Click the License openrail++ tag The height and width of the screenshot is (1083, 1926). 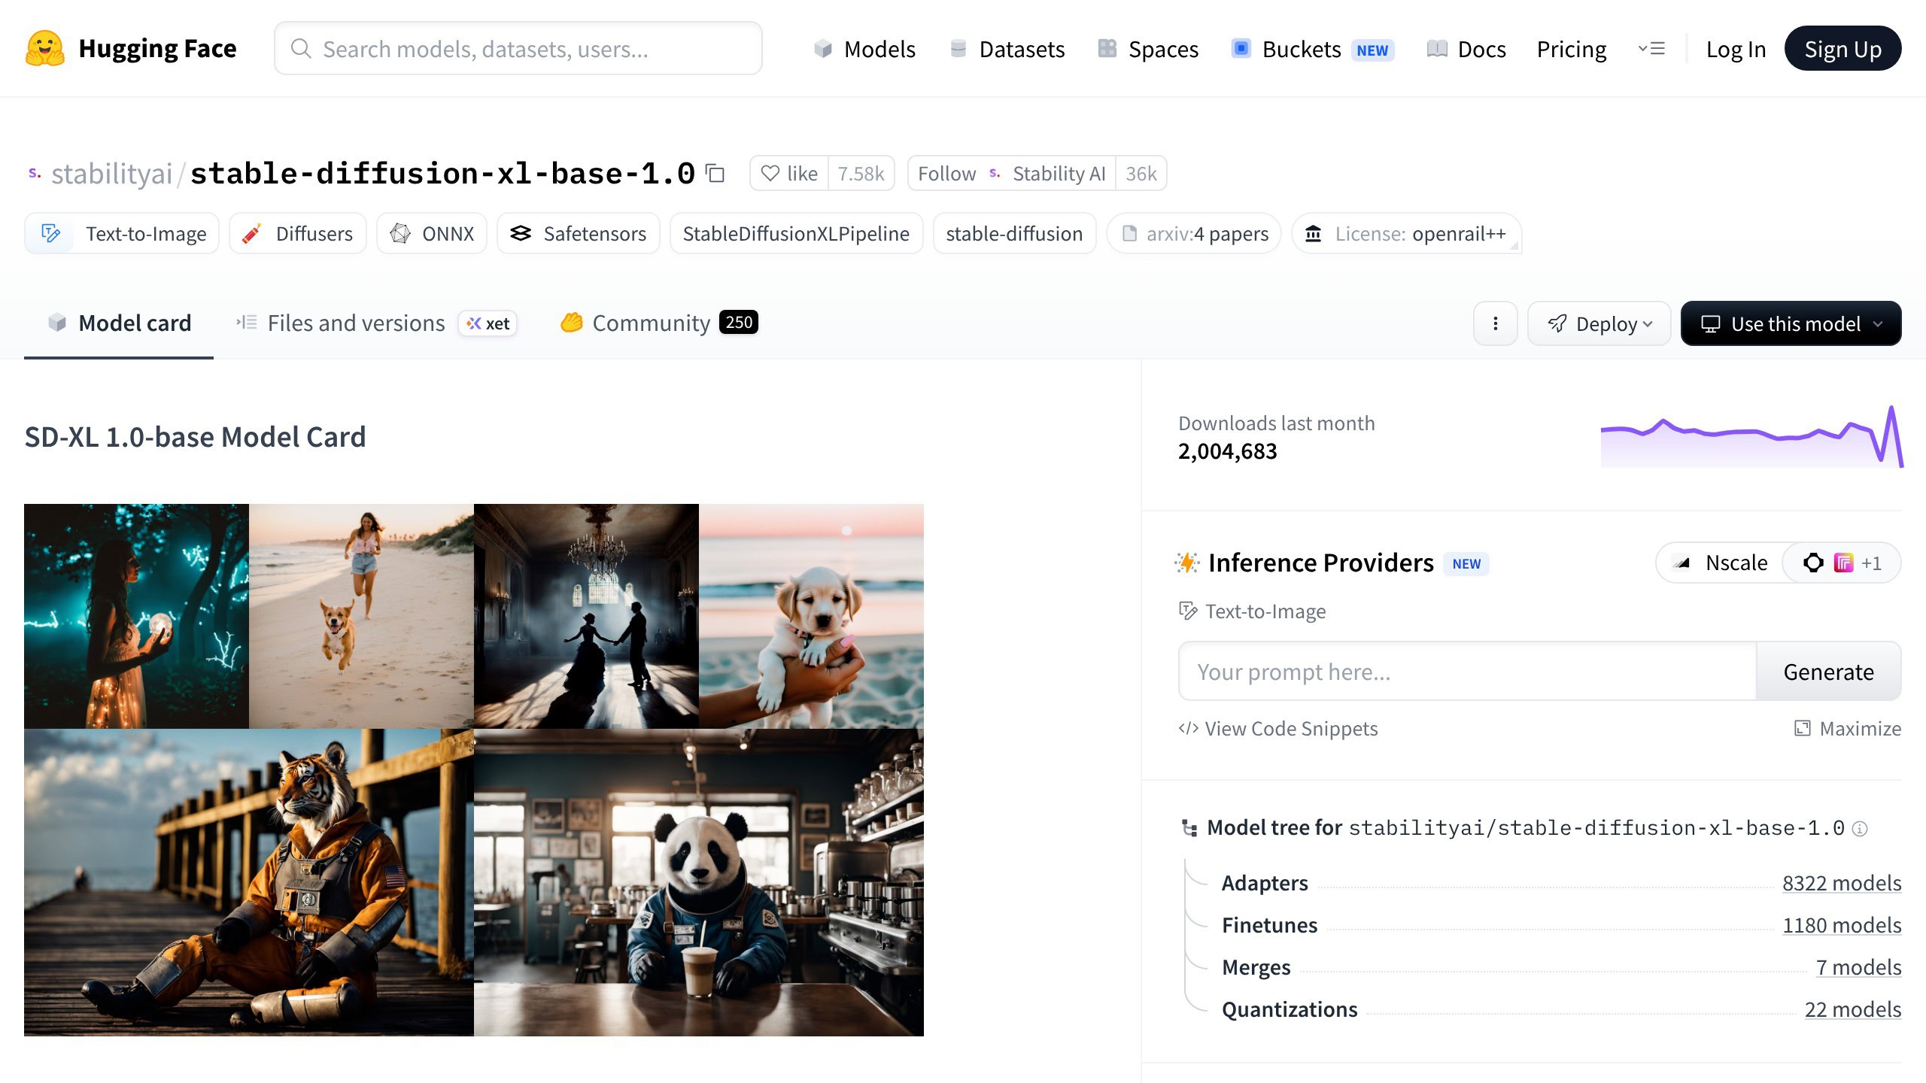(x=1406, y=234)
